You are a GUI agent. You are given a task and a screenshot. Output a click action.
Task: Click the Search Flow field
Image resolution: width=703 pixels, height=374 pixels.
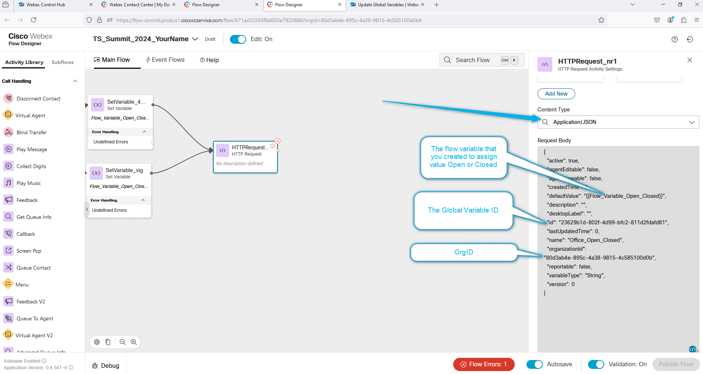coord(482,60)
